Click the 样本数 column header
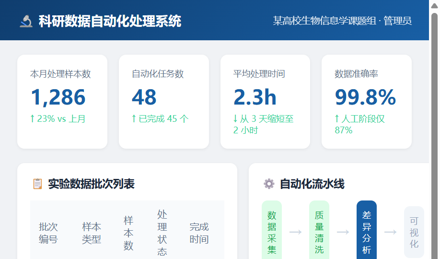Screen dimensions: 440x259 (128, 233)
